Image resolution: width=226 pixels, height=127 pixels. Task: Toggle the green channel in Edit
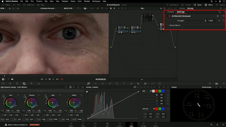pos(160,91)
